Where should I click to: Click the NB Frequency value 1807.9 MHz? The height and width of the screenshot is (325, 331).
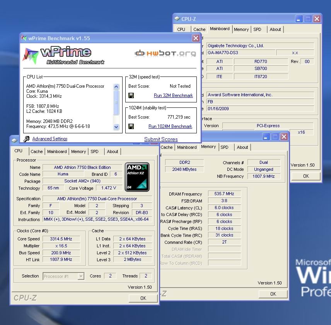pos(264,176)
